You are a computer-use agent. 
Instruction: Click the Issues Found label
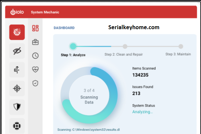(143, 87)
